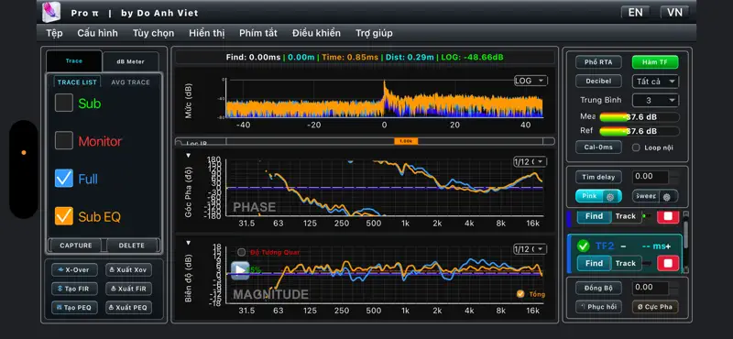Open magnitude graph 1/12 smoothing dropdown
The width and height of the screenshot is (733, 339).
coord(530,249)
